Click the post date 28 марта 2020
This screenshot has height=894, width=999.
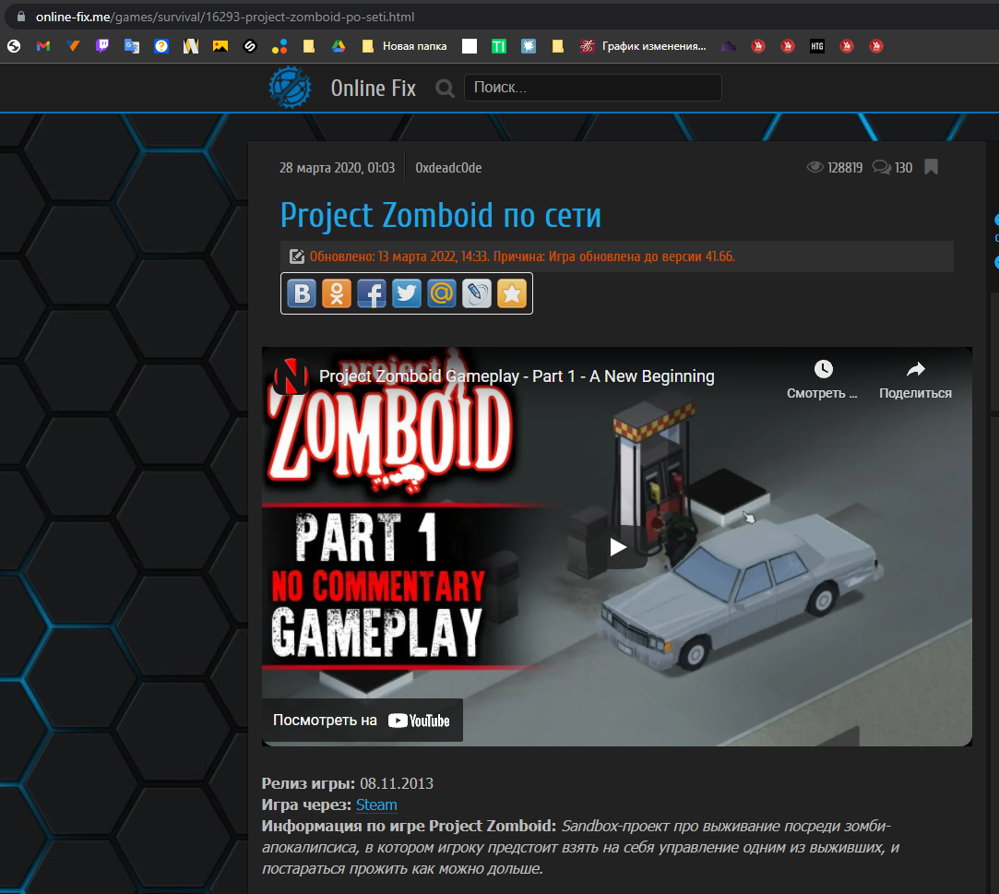point(337,168)
